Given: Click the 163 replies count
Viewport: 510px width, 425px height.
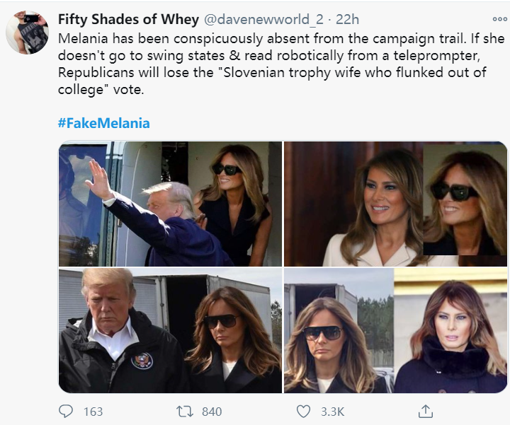Looking at the screenshot, I should pyautogui.click(x=93, y=412).
